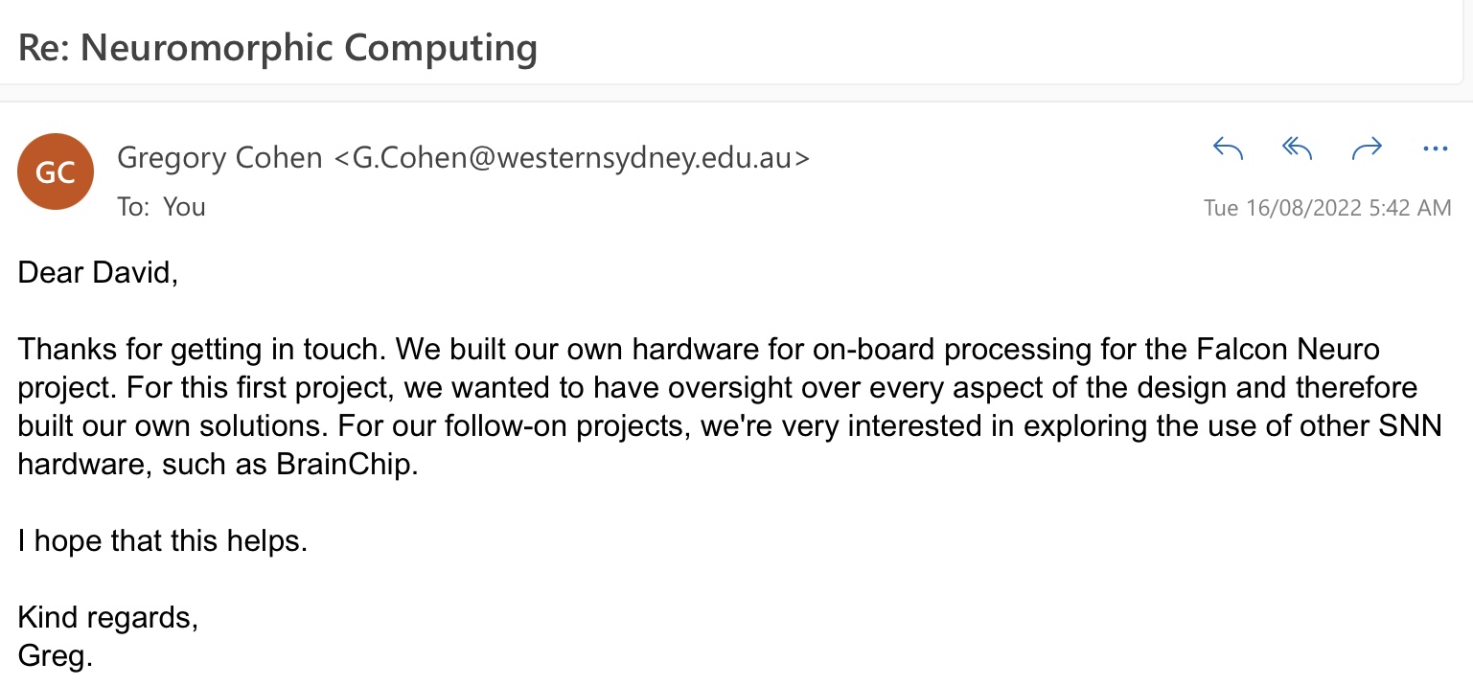Click the "I hope that this helps." sentence

(163, 541)
